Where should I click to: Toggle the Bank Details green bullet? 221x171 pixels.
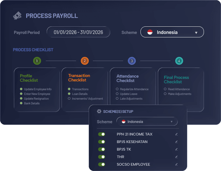click(x=21, y=103)
